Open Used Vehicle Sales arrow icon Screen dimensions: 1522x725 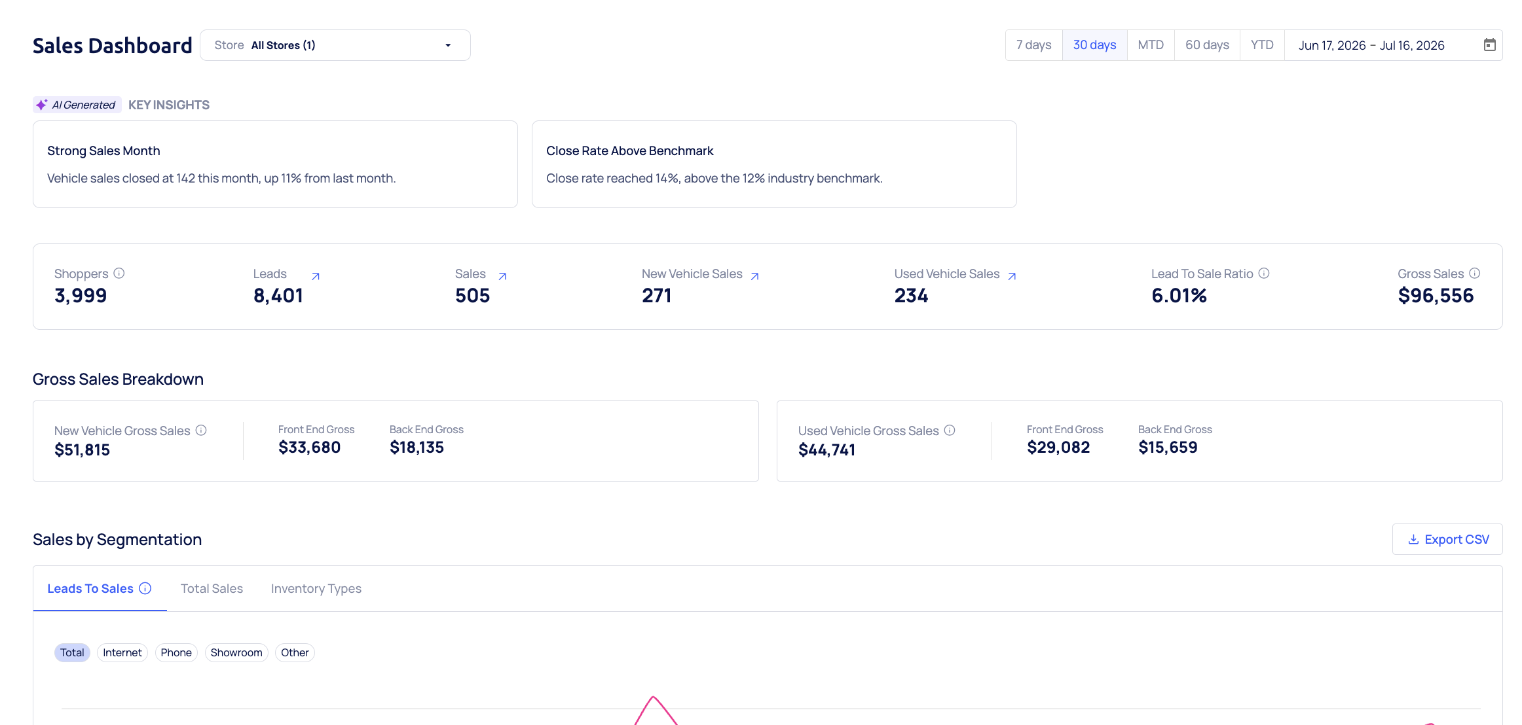[1012, 276]
